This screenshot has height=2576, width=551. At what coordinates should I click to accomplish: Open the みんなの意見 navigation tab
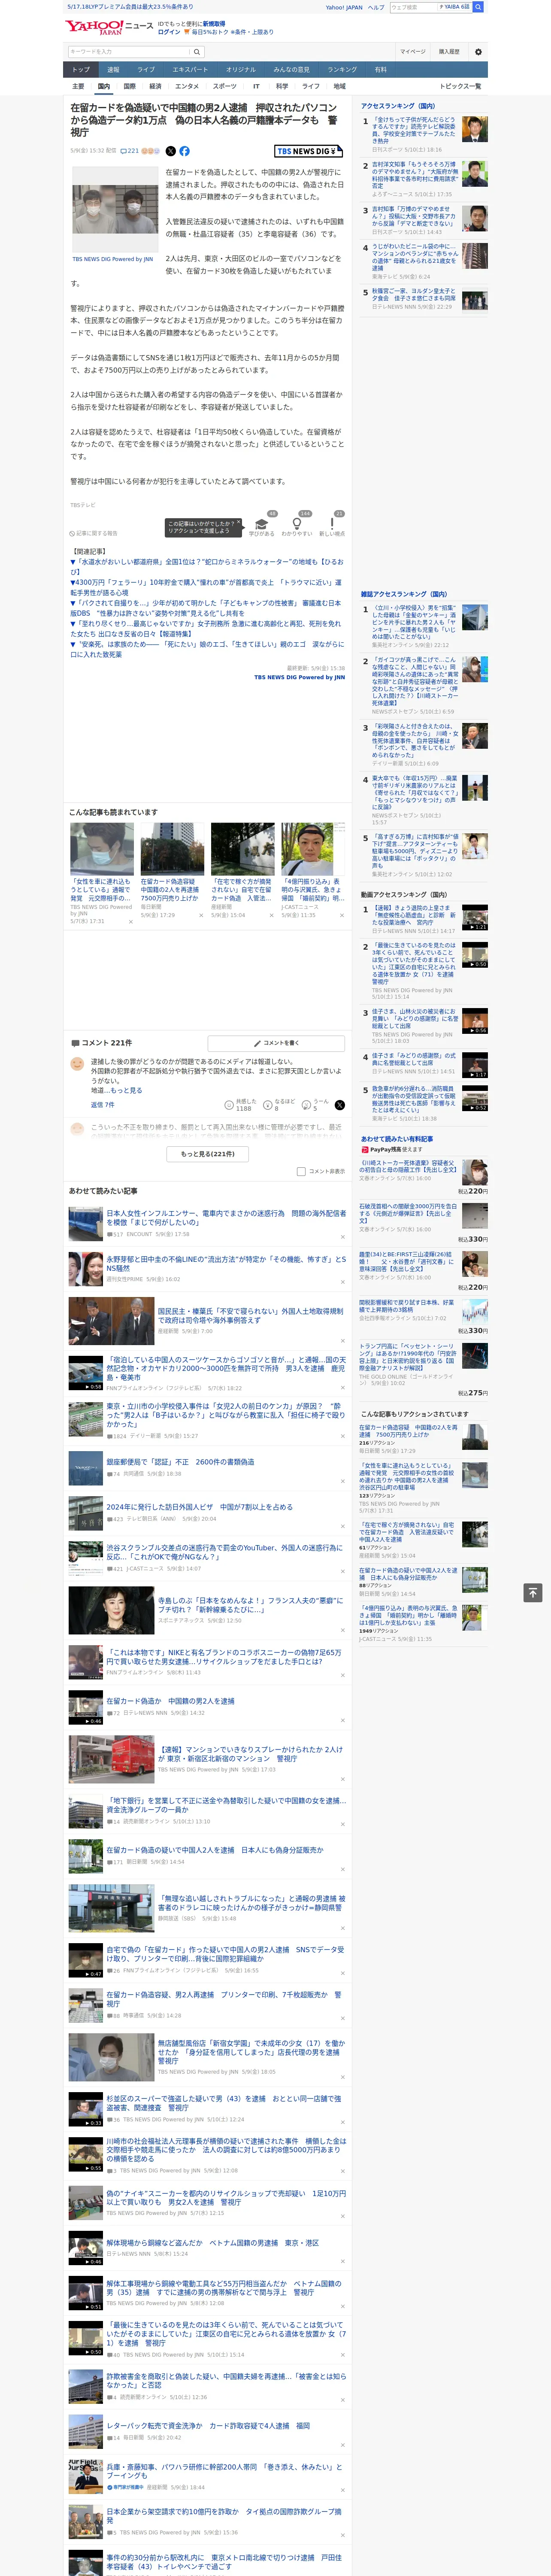tap(292, 70)
